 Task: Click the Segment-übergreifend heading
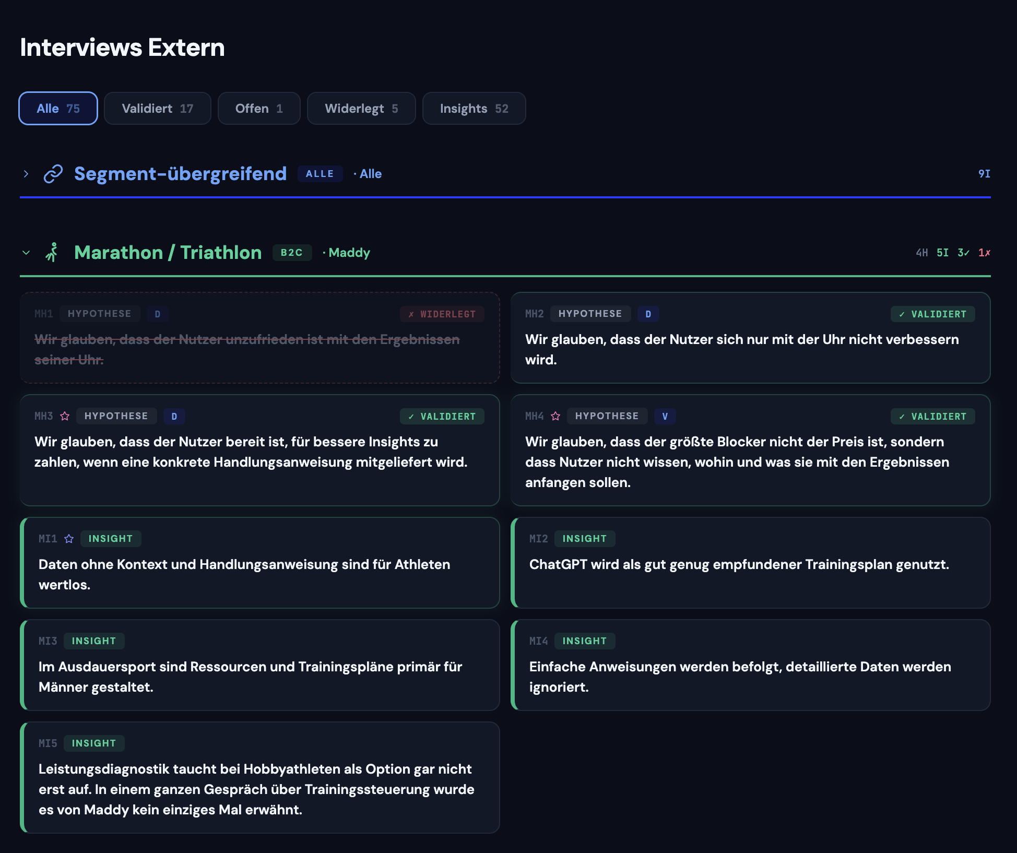(180, 174)
